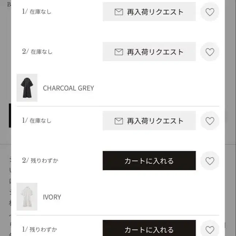The image size is (236, 236).
Task: Tap heart next to Charcoal Grey size 2
Action: (210, 161)
